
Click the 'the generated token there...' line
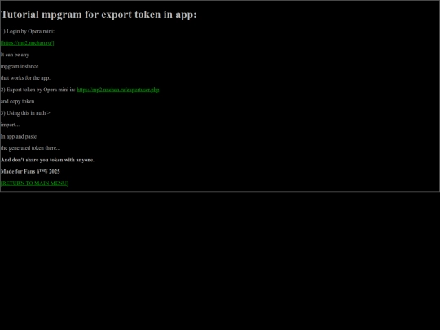coord(30,148)
